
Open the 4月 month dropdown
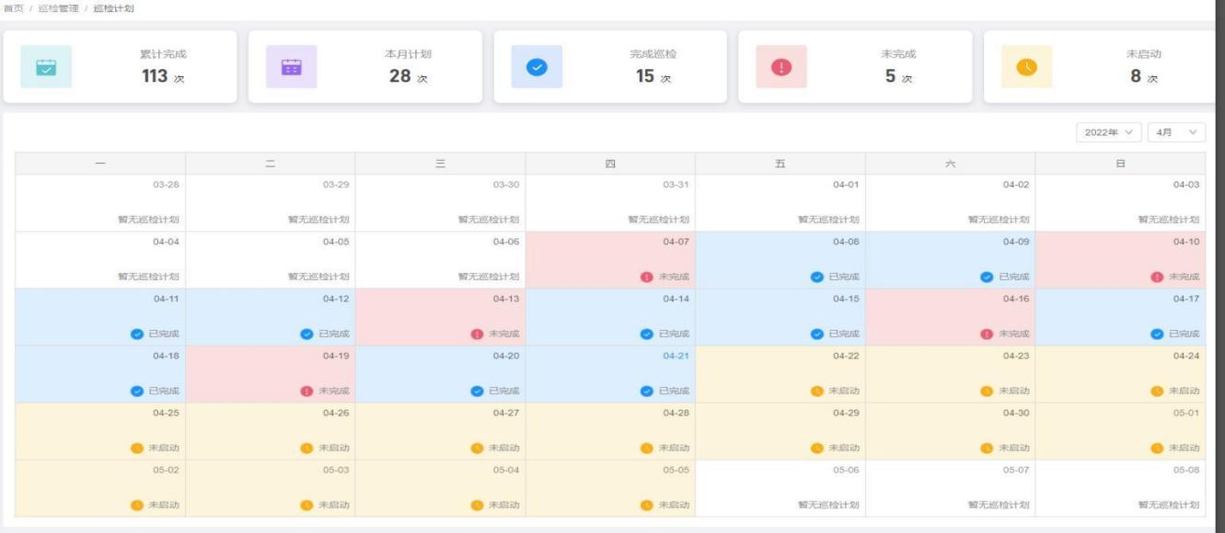point(1176,132)
